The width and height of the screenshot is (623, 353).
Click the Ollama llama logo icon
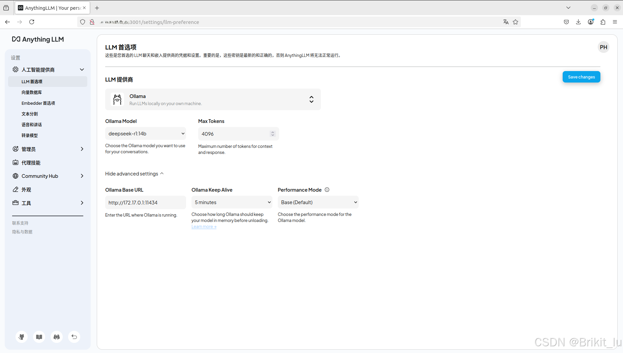(x=117, y=99)
